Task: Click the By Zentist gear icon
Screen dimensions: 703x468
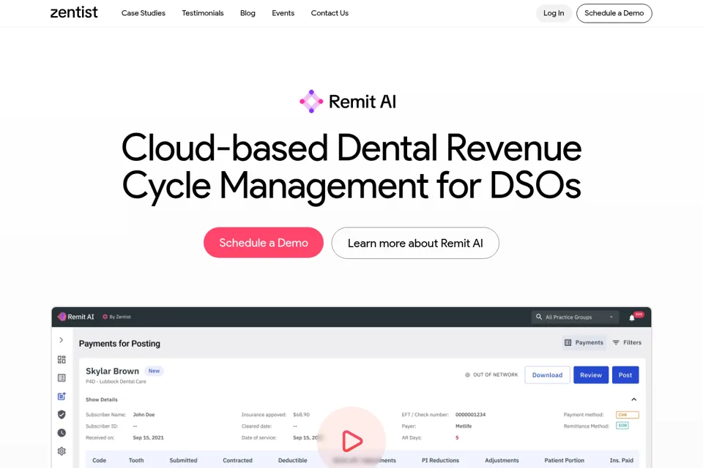Action: 105,317
